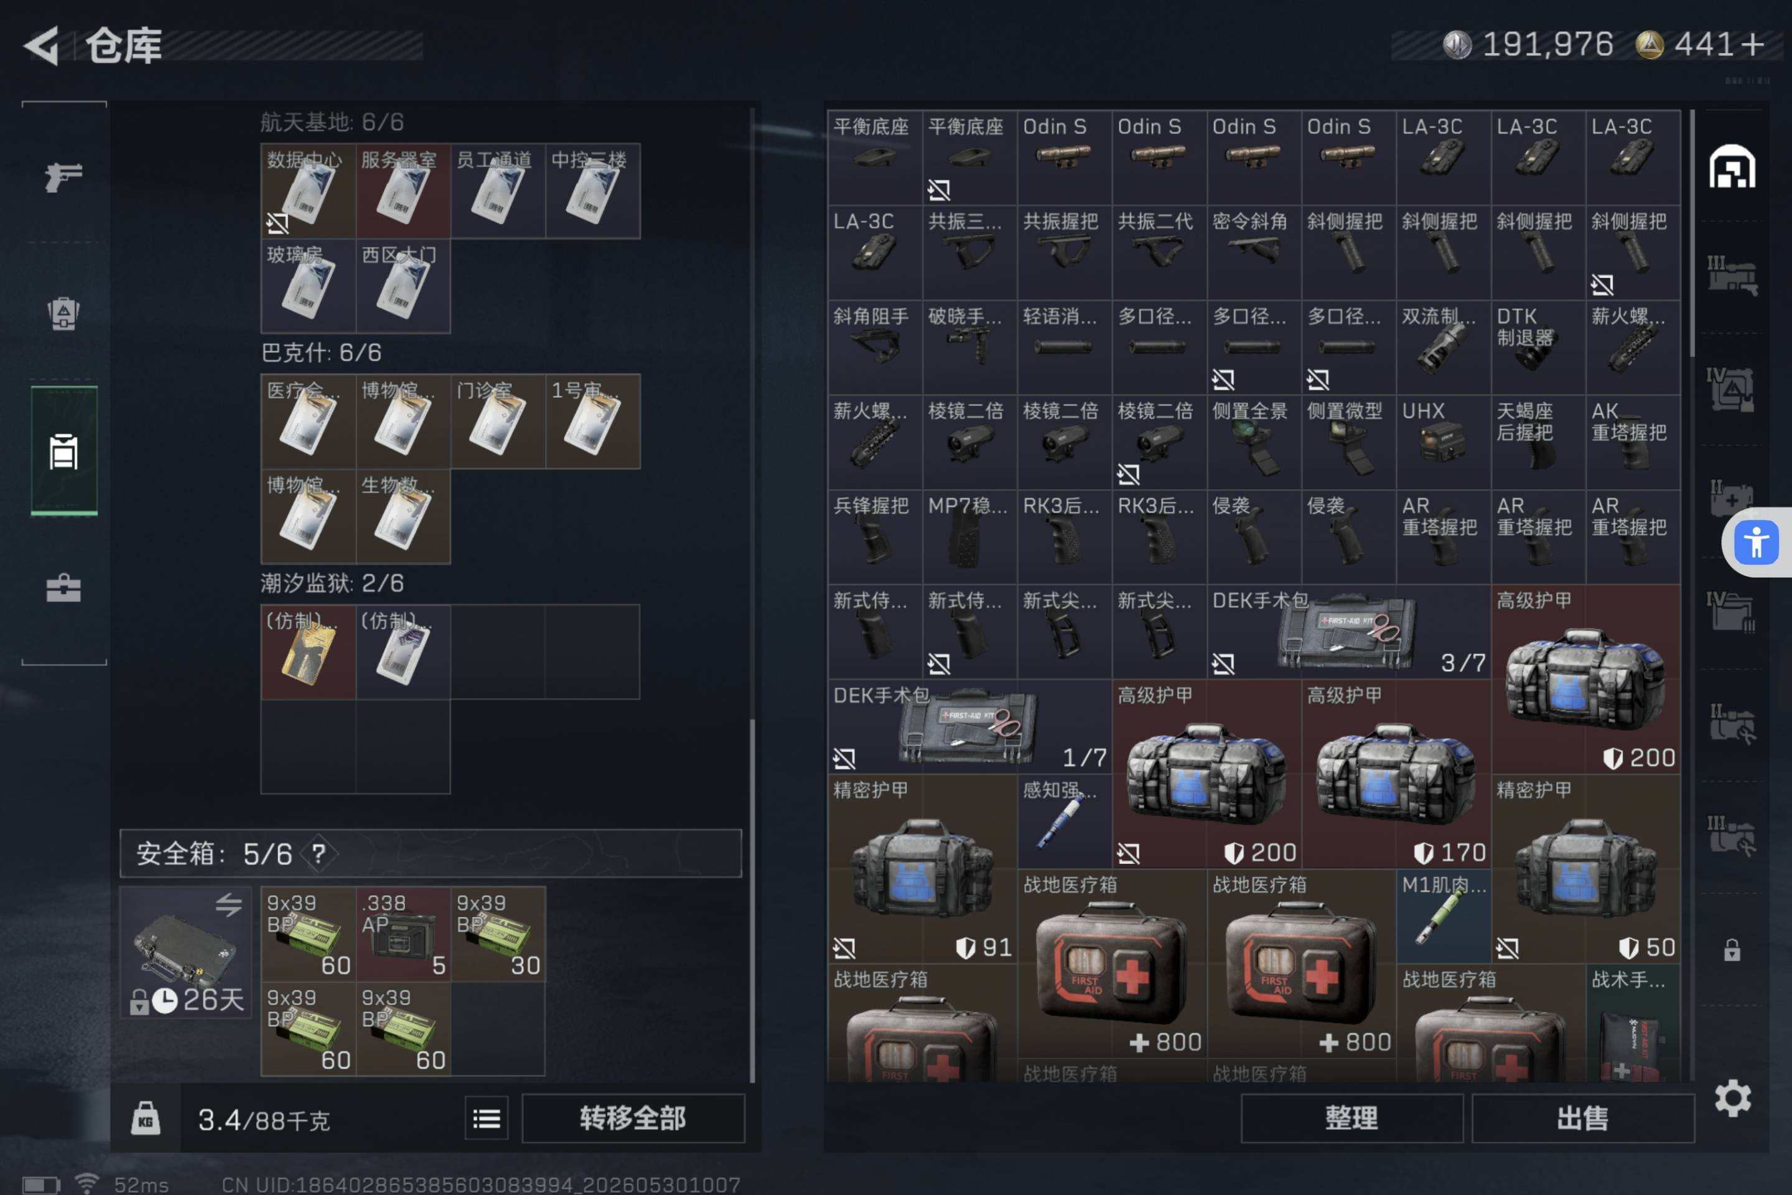This screenshot has width=1792, height=1195.
Task: Click the 转移全部 button
Action: [x=633, y=1118]
